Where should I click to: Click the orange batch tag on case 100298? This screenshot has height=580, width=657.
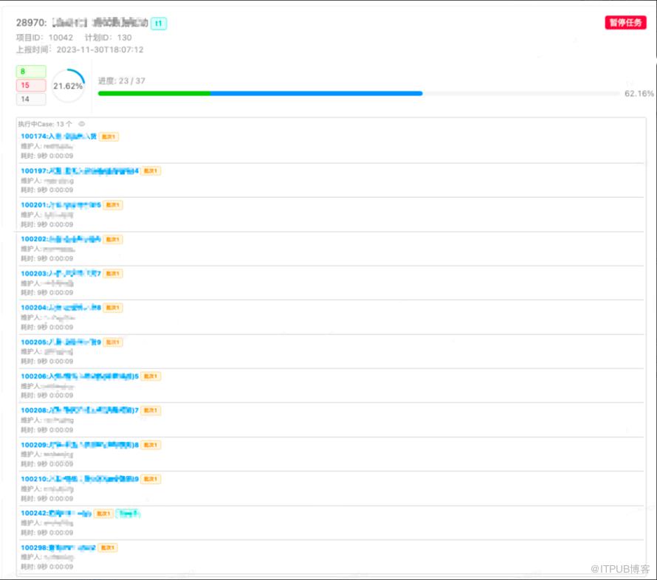(108, 548)
